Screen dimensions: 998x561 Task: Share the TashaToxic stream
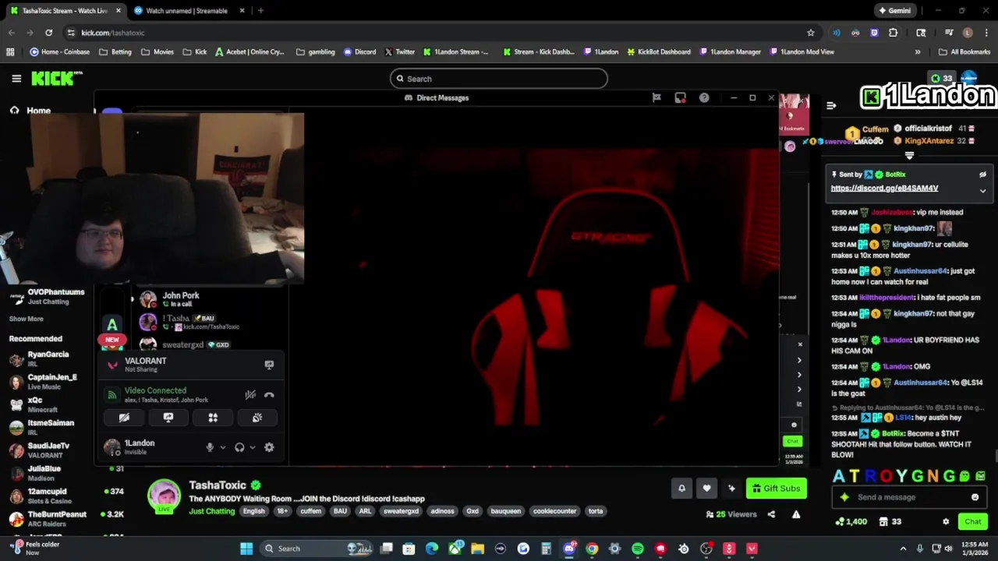click(x=771, y=514)
